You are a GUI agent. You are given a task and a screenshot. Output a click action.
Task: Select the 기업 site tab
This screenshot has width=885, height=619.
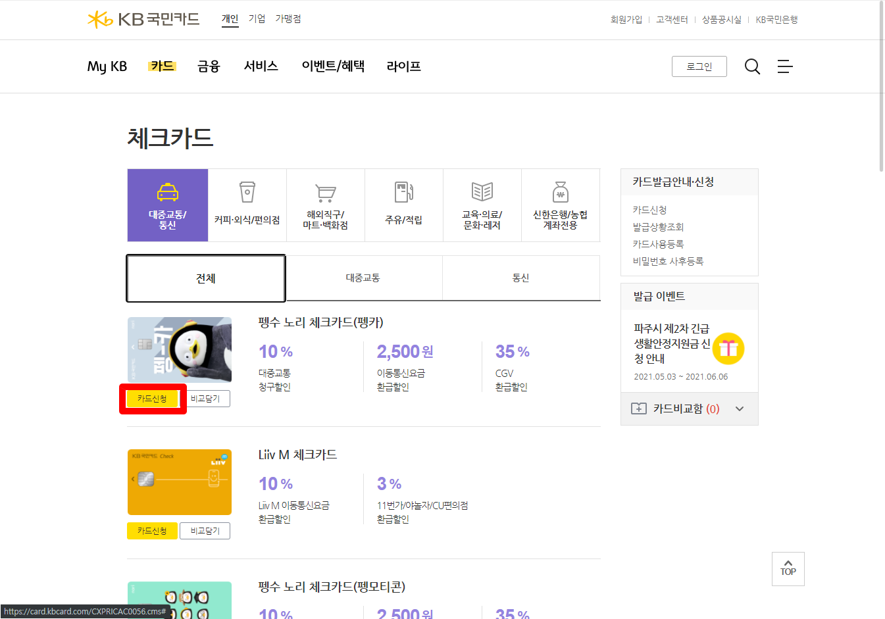(x=257, y=19)
